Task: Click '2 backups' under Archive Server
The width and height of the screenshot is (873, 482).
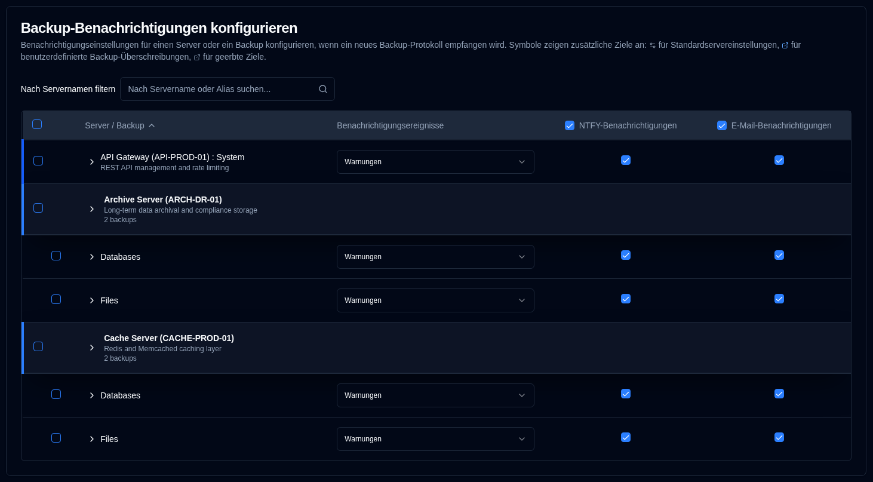Action: (120, 220)
